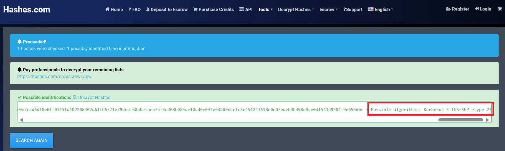The height and width of the screenshot is (151, 505).
Task: Open the Support page
Action: pyautogui.click(x=353, y=9)
